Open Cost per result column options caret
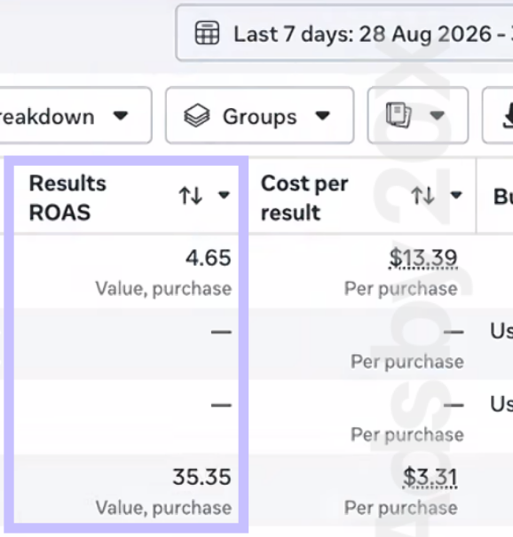The image size is (513, 537). pos(456,195)
